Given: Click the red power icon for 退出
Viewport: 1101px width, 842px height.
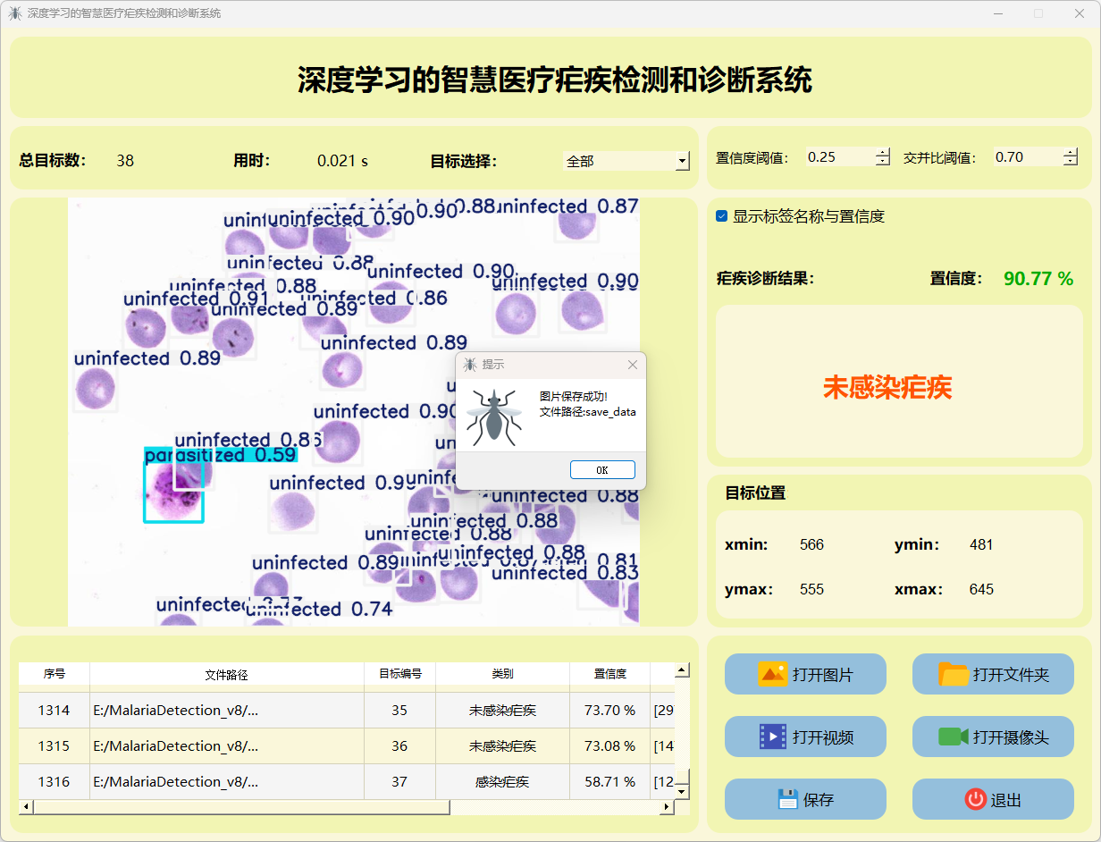Looking at the screenshot, I should tap(975, 799).
